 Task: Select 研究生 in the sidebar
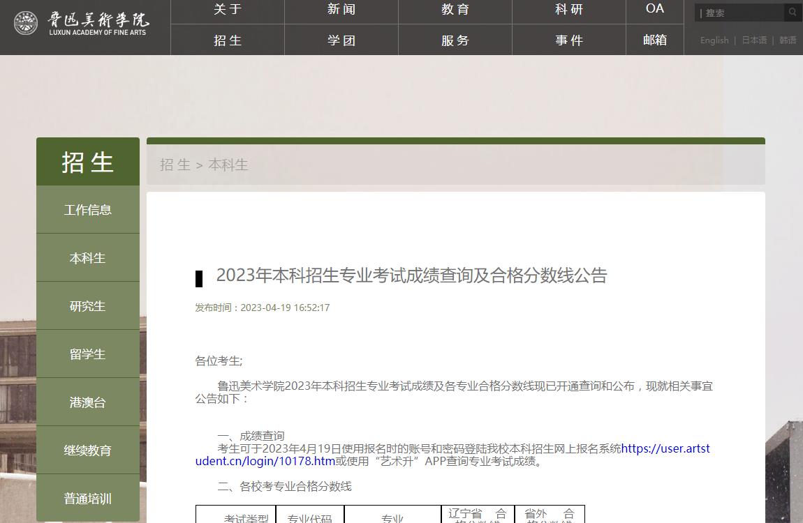[87, 306]
